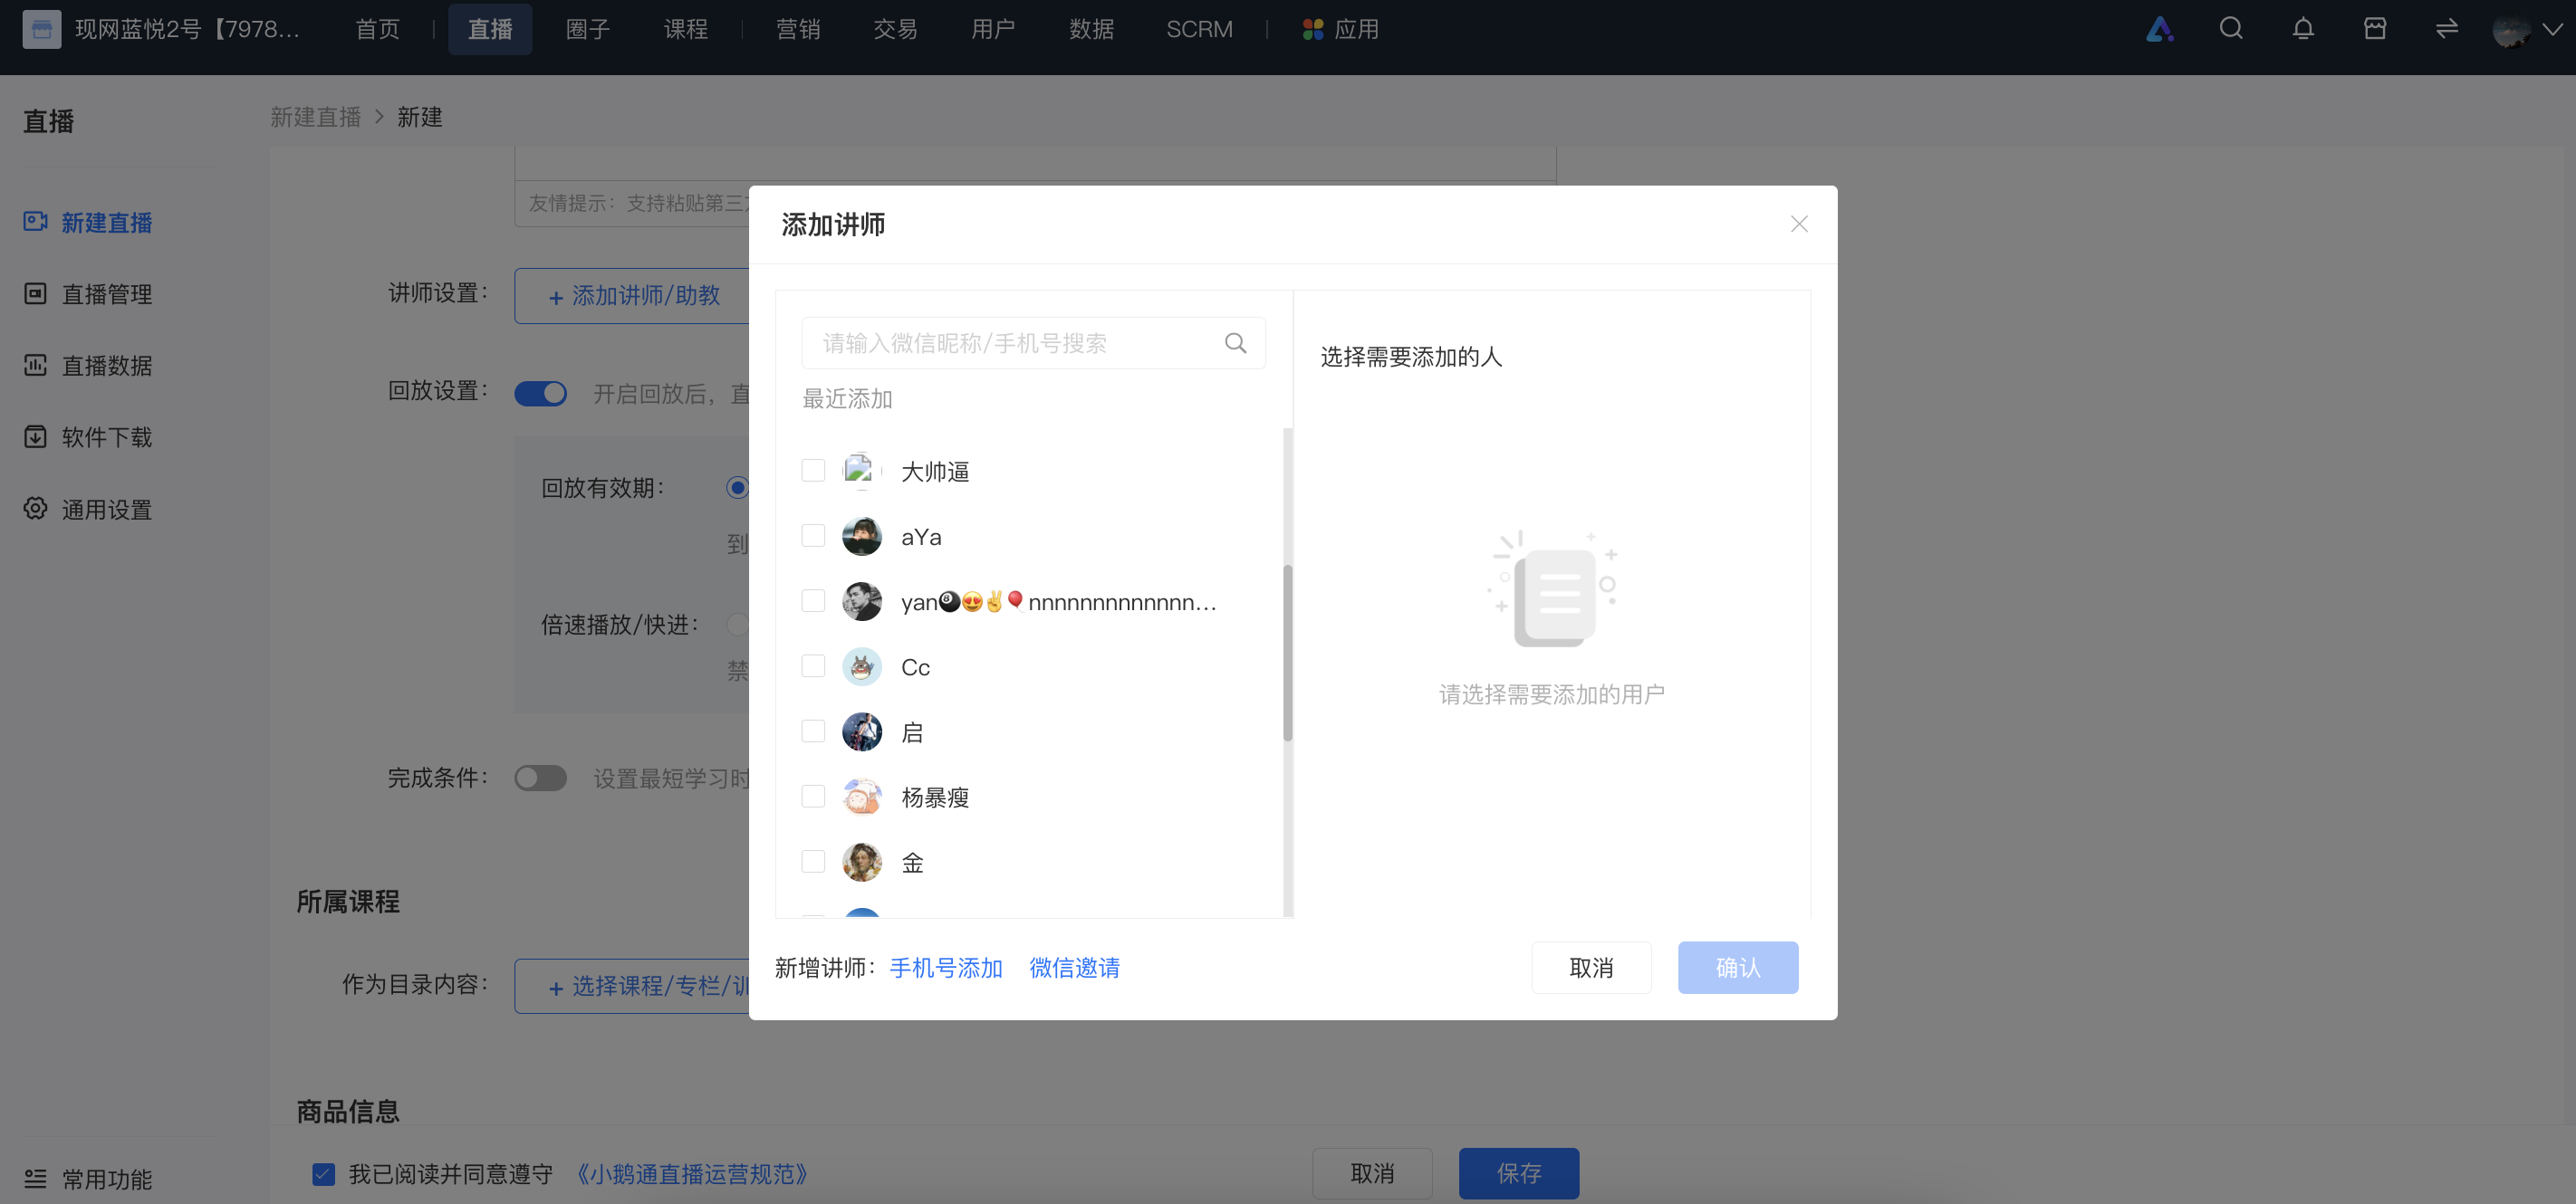Check the box for aYa
2576x1204 pixels.
[x=813, y=536]
